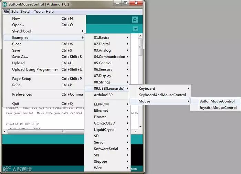Click vertical scrollbar up arrow
The width and height of the screenshot is (241, 174).
(x=140, y=36)
